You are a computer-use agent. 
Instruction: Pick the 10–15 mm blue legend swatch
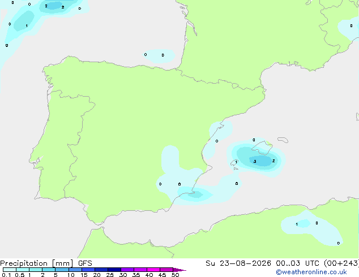(75, 270)
